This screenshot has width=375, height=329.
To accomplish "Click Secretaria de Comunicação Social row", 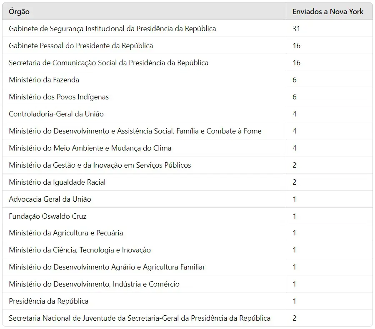I will [187, 62].
